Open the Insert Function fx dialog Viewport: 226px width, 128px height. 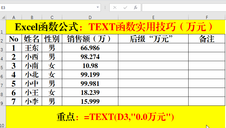tap(136, 7)
